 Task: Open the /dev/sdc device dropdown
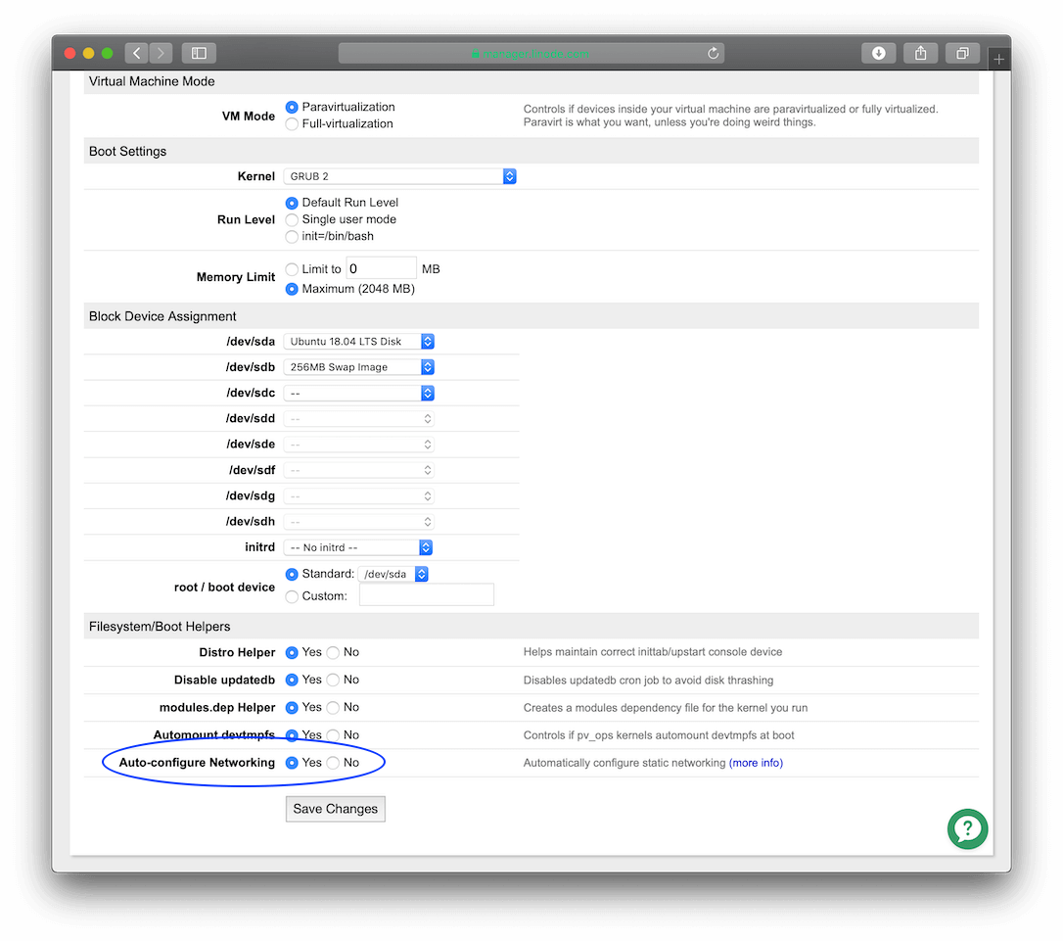click(359, 394)
